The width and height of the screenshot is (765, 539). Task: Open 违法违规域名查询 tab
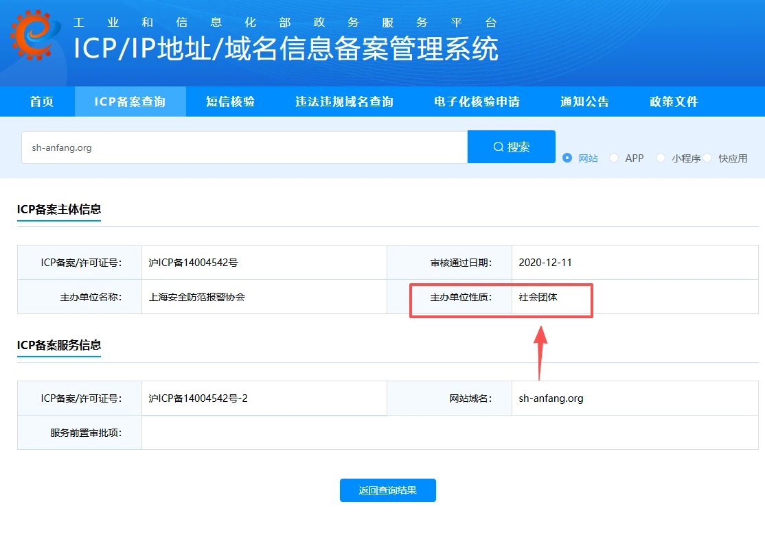[x=345, y=101]
